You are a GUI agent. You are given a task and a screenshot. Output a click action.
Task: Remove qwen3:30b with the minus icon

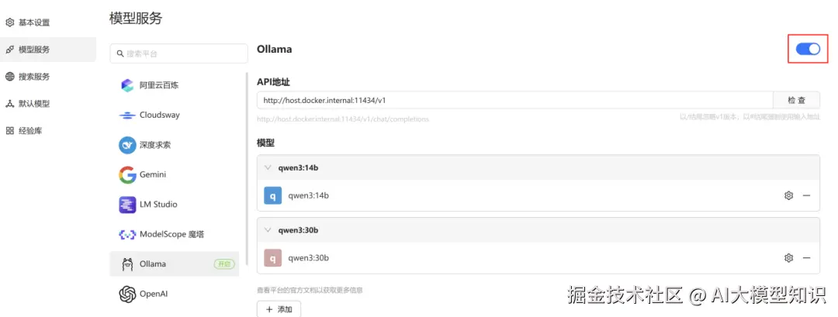[x=806, y=258]
